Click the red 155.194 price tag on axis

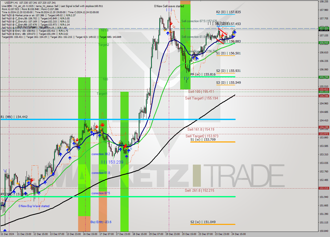point(324,96)
